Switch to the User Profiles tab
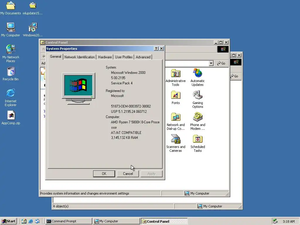 click(x=124, y=57)
